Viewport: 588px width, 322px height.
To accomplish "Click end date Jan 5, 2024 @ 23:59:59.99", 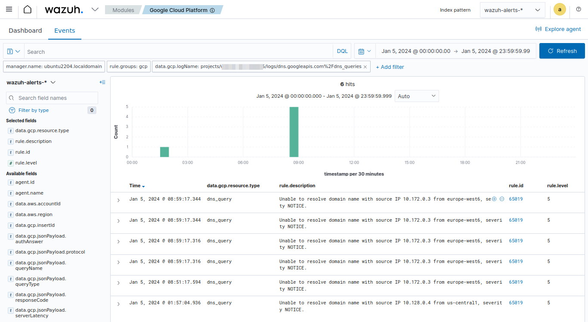I will click(495, 51).
